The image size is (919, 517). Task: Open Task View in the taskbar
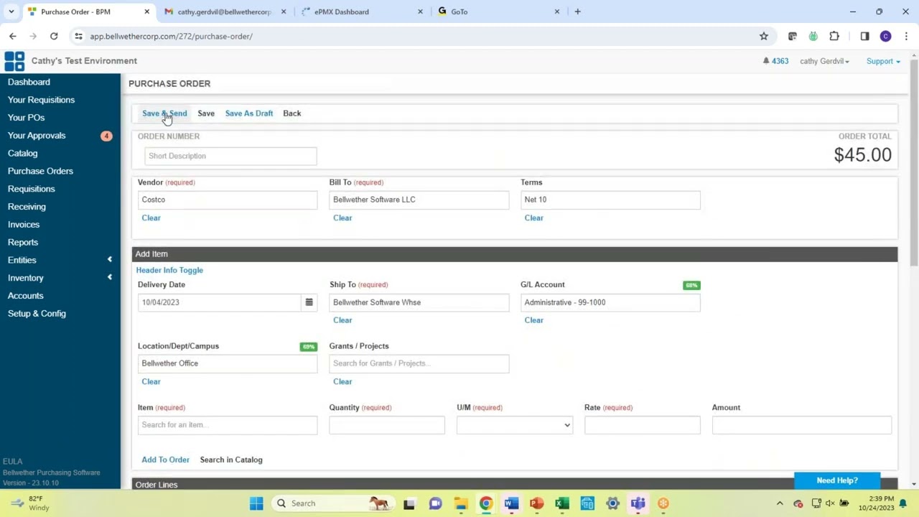pos(409,503)
